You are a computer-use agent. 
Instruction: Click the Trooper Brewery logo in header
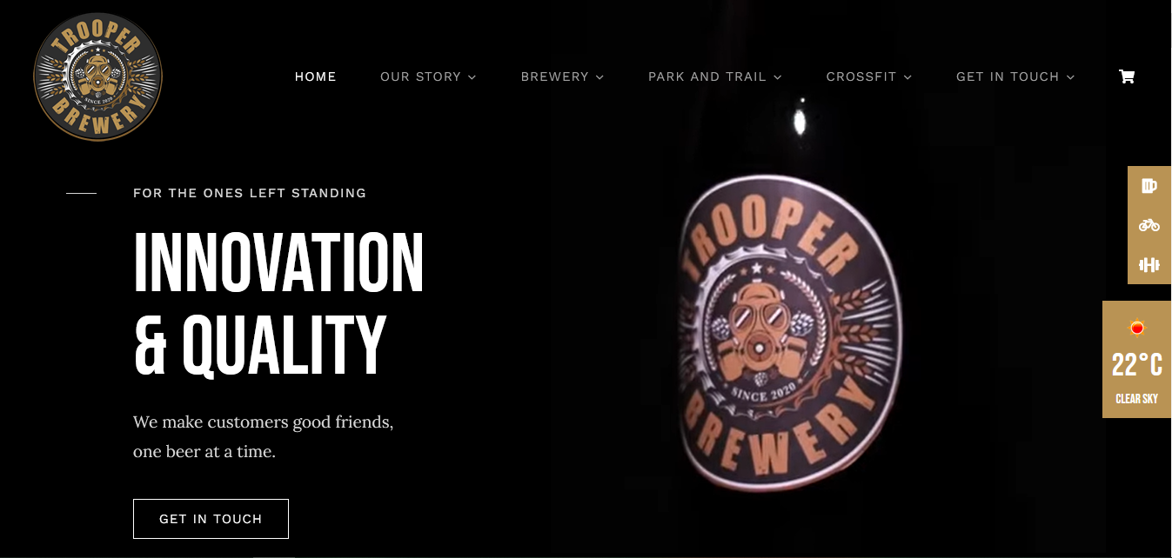pos(98,76)
